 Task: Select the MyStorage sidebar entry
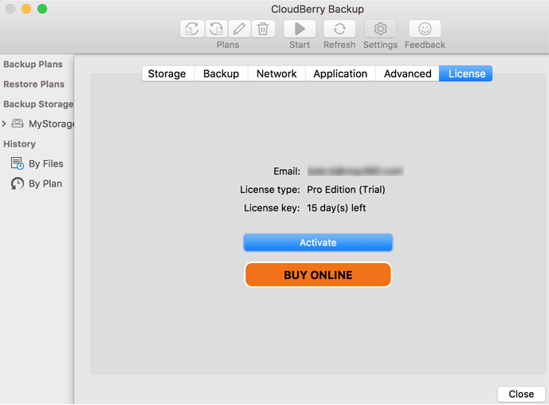52,124
